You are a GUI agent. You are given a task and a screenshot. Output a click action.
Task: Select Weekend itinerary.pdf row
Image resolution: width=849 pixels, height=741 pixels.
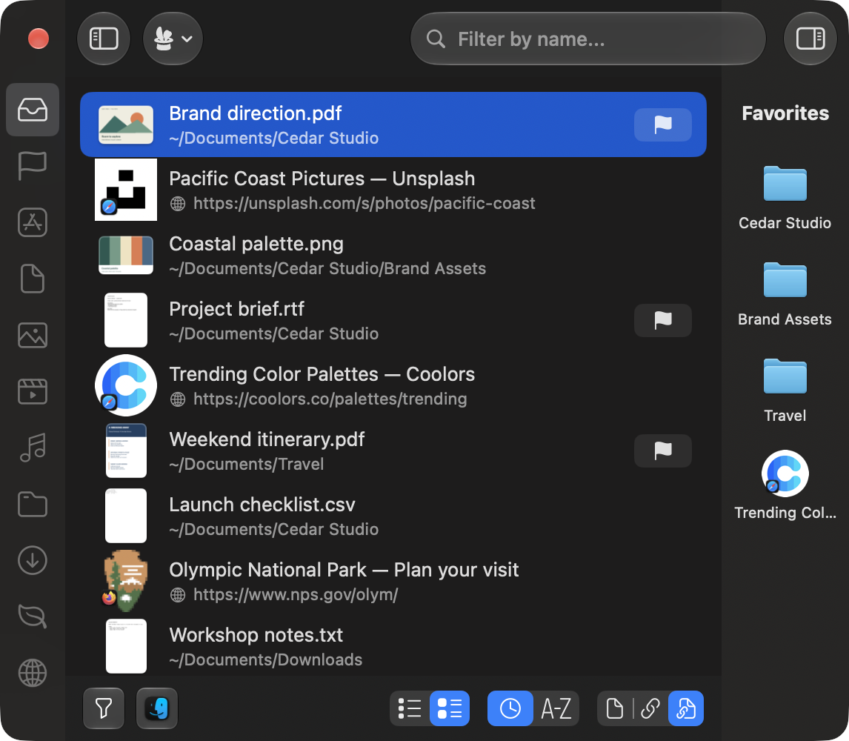(393, 451)
